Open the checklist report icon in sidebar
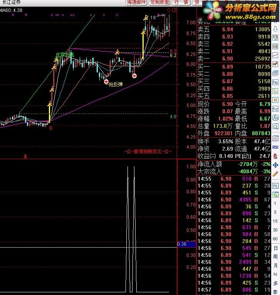 point(275,38)
